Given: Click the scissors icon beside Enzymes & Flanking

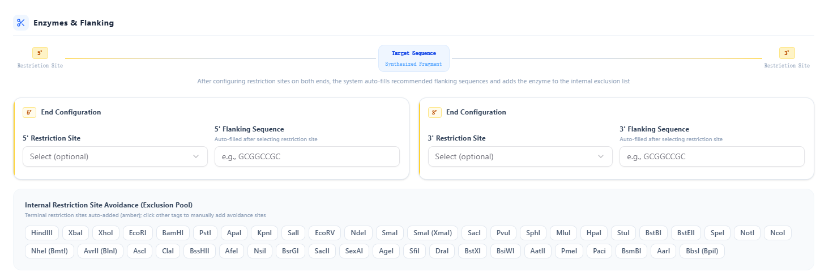Looking at the screenshot, I should pos(21,23).
